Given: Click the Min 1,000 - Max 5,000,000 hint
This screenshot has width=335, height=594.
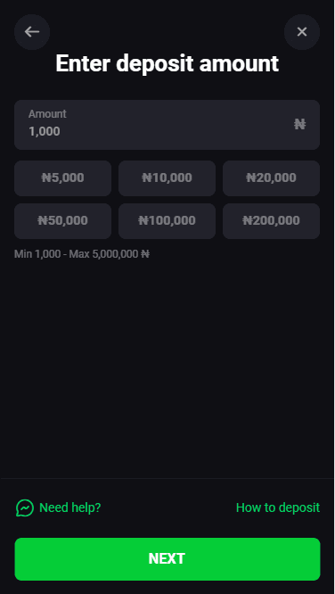Looking at the screenshot, I should (82, 254).
